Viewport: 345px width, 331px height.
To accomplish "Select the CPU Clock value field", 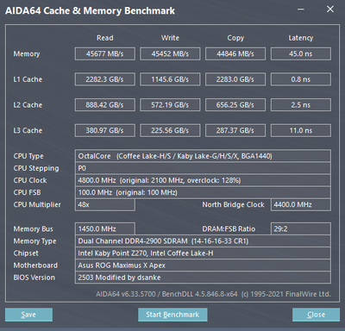I will 203,180.
